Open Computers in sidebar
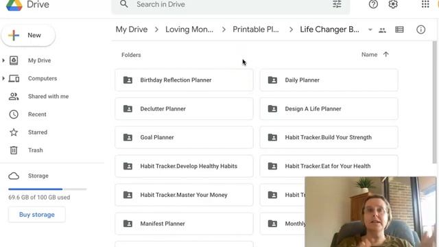The image size is (439, 247). coord(43,78)
